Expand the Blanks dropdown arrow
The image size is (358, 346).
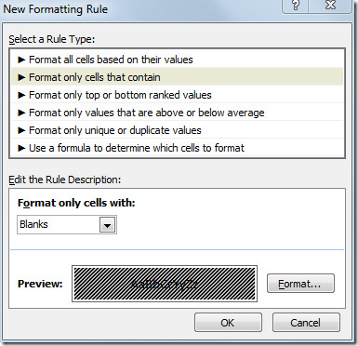click(107, 225)
